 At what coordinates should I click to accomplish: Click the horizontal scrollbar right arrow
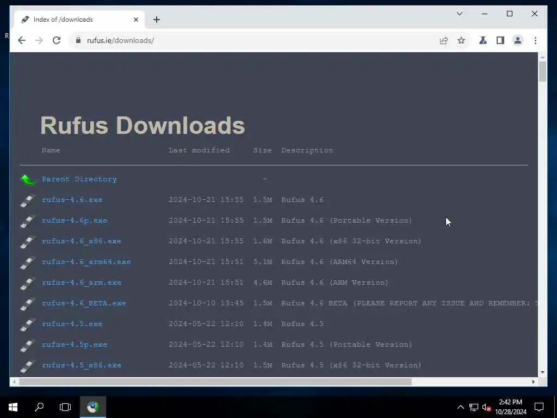click(533, 382)
